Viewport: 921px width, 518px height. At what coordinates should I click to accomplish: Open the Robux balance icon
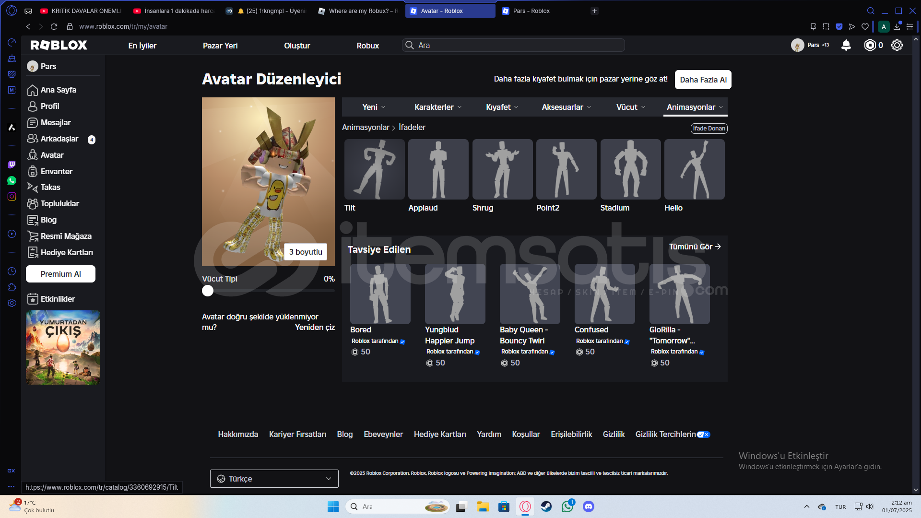[x=870, y=45]
